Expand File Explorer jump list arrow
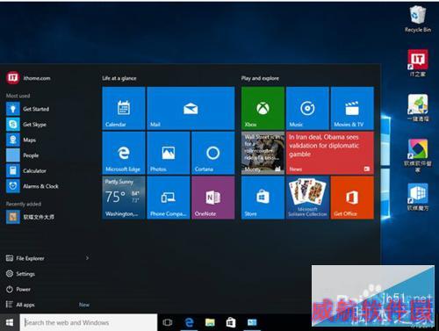Image resolution: width=439 pixels, height=331 pixels. (x=87, y=258)
